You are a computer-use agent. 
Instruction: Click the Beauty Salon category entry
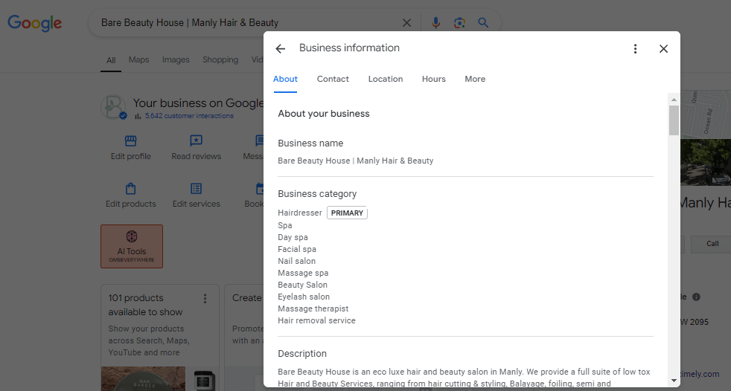click(302, 285)
